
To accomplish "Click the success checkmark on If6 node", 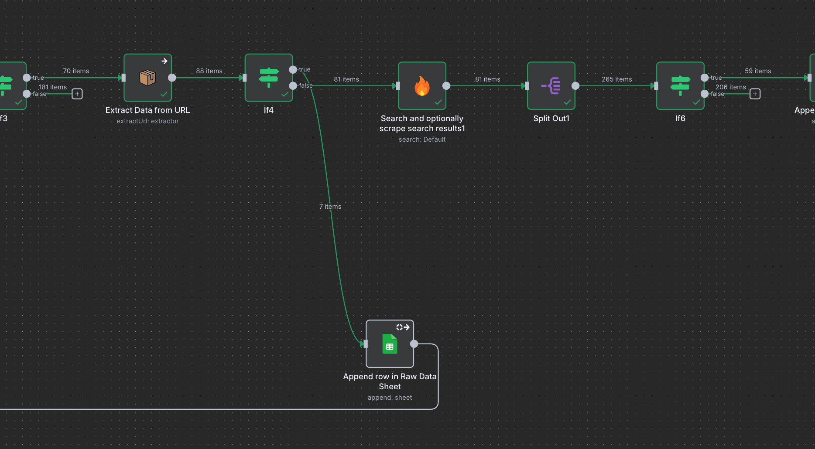I will [696, 102].
